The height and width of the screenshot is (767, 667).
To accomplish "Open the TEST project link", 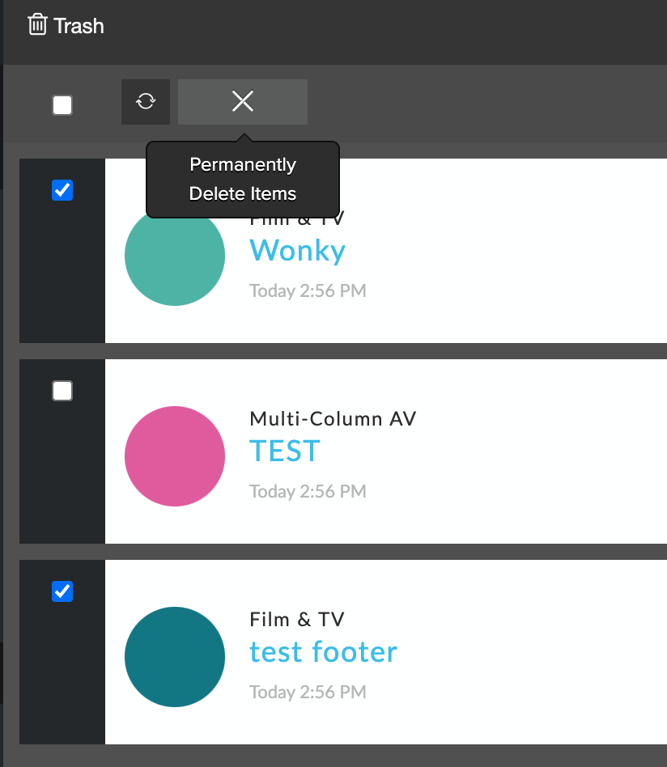I will [285, 451].
